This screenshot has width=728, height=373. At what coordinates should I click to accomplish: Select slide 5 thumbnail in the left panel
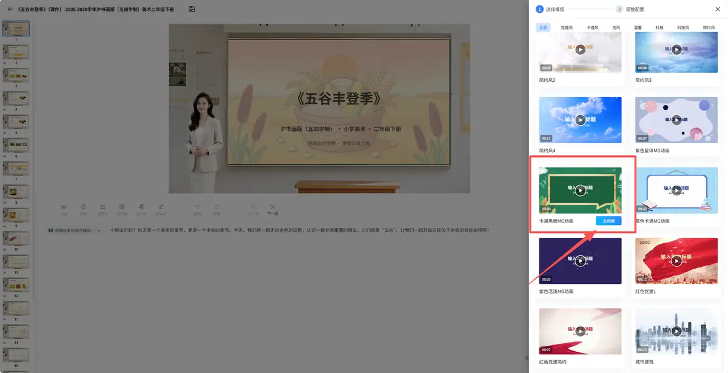pos(16,122)
